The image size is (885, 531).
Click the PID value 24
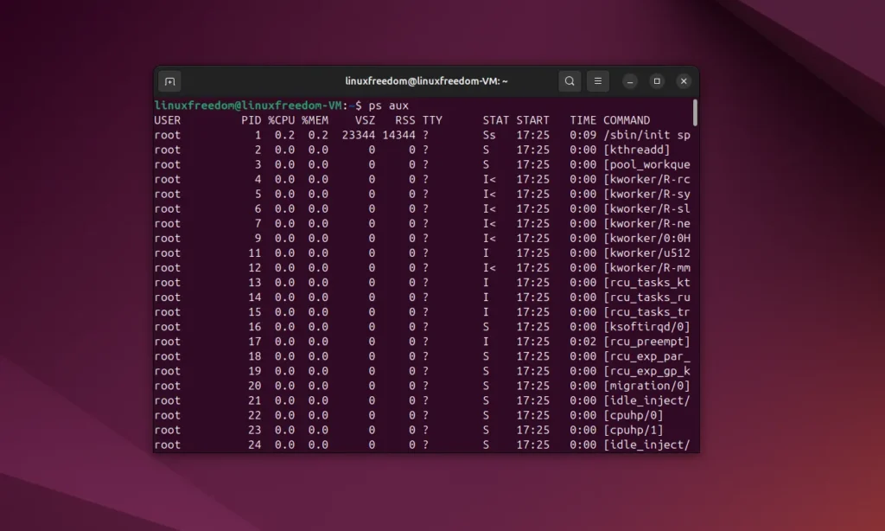pos(255,445)
